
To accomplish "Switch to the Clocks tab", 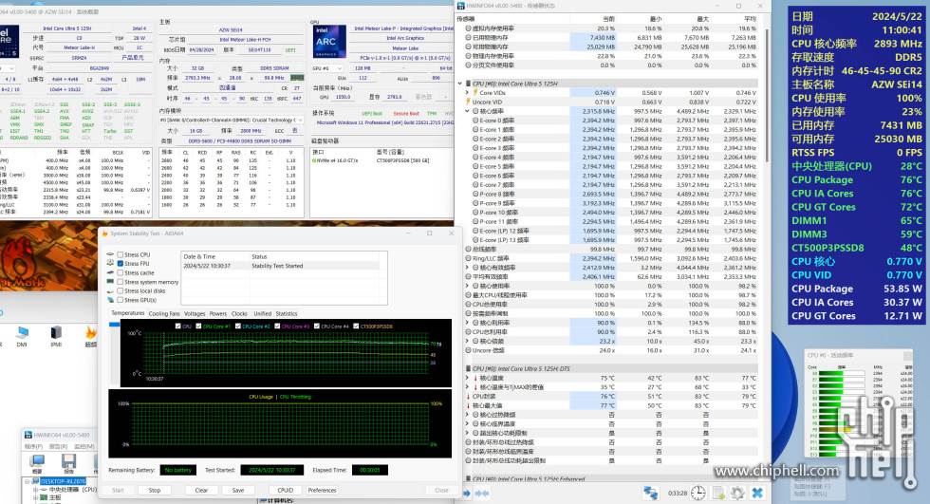I will (x=239, y=313).
